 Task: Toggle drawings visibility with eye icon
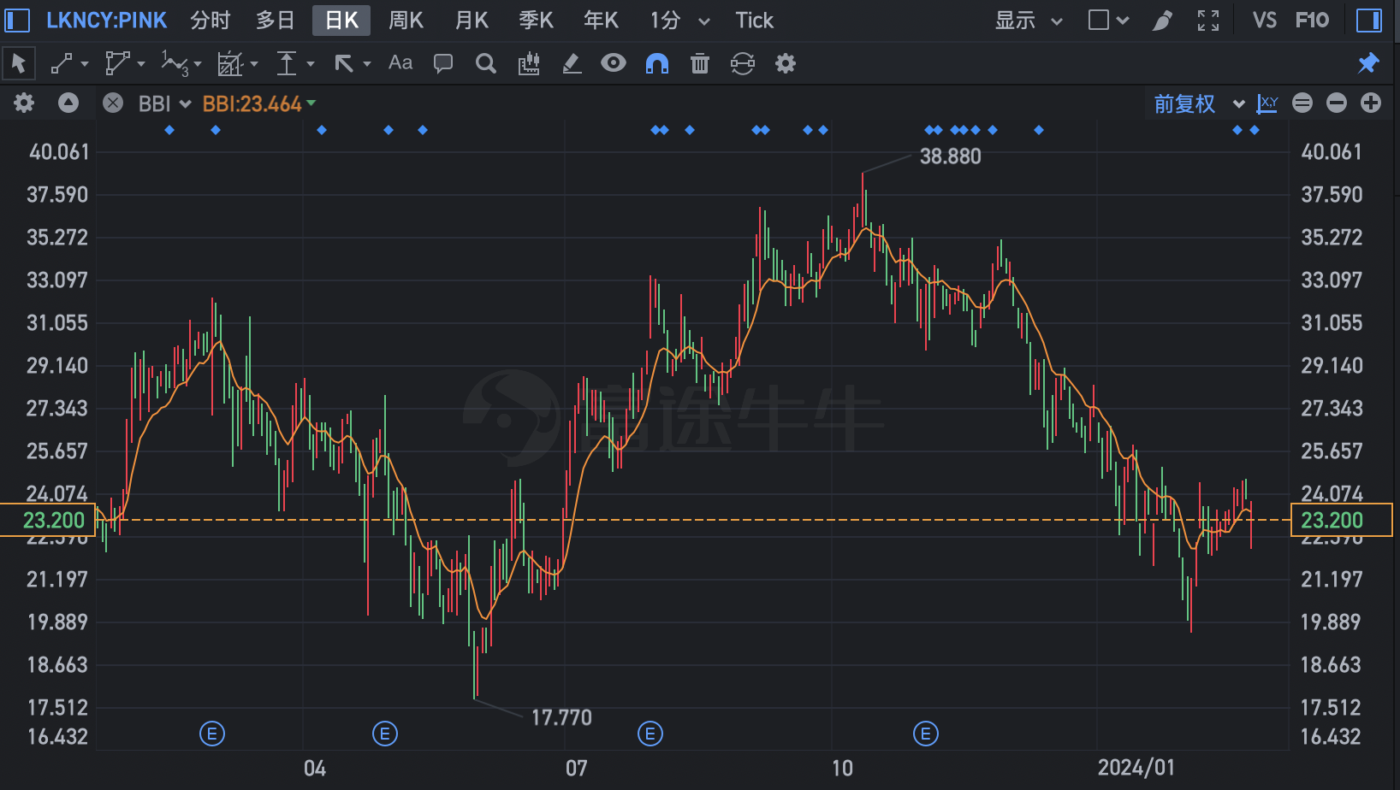[x=614, y=63]
